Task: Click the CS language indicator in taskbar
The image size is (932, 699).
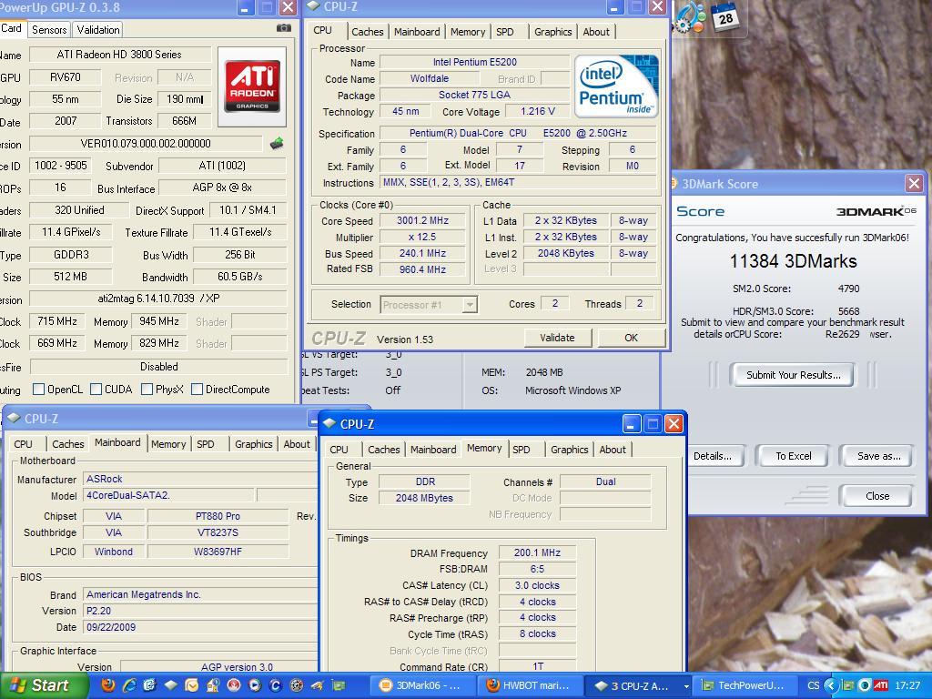Action: [x=814, y=685]
